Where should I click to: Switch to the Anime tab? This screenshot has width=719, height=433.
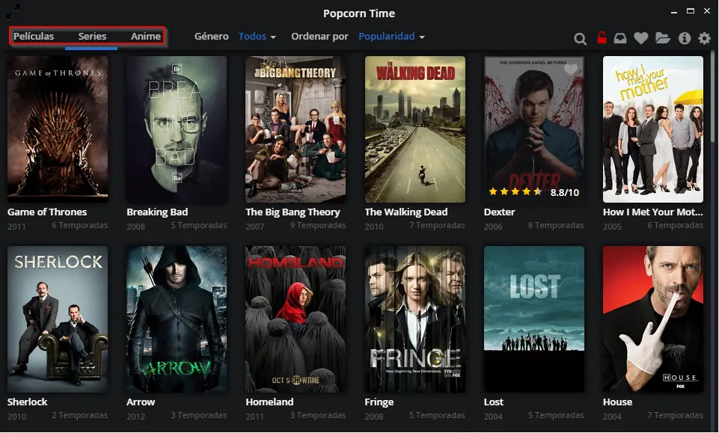pos(146,36)
